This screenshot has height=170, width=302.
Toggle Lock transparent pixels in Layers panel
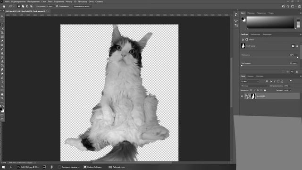251,90
